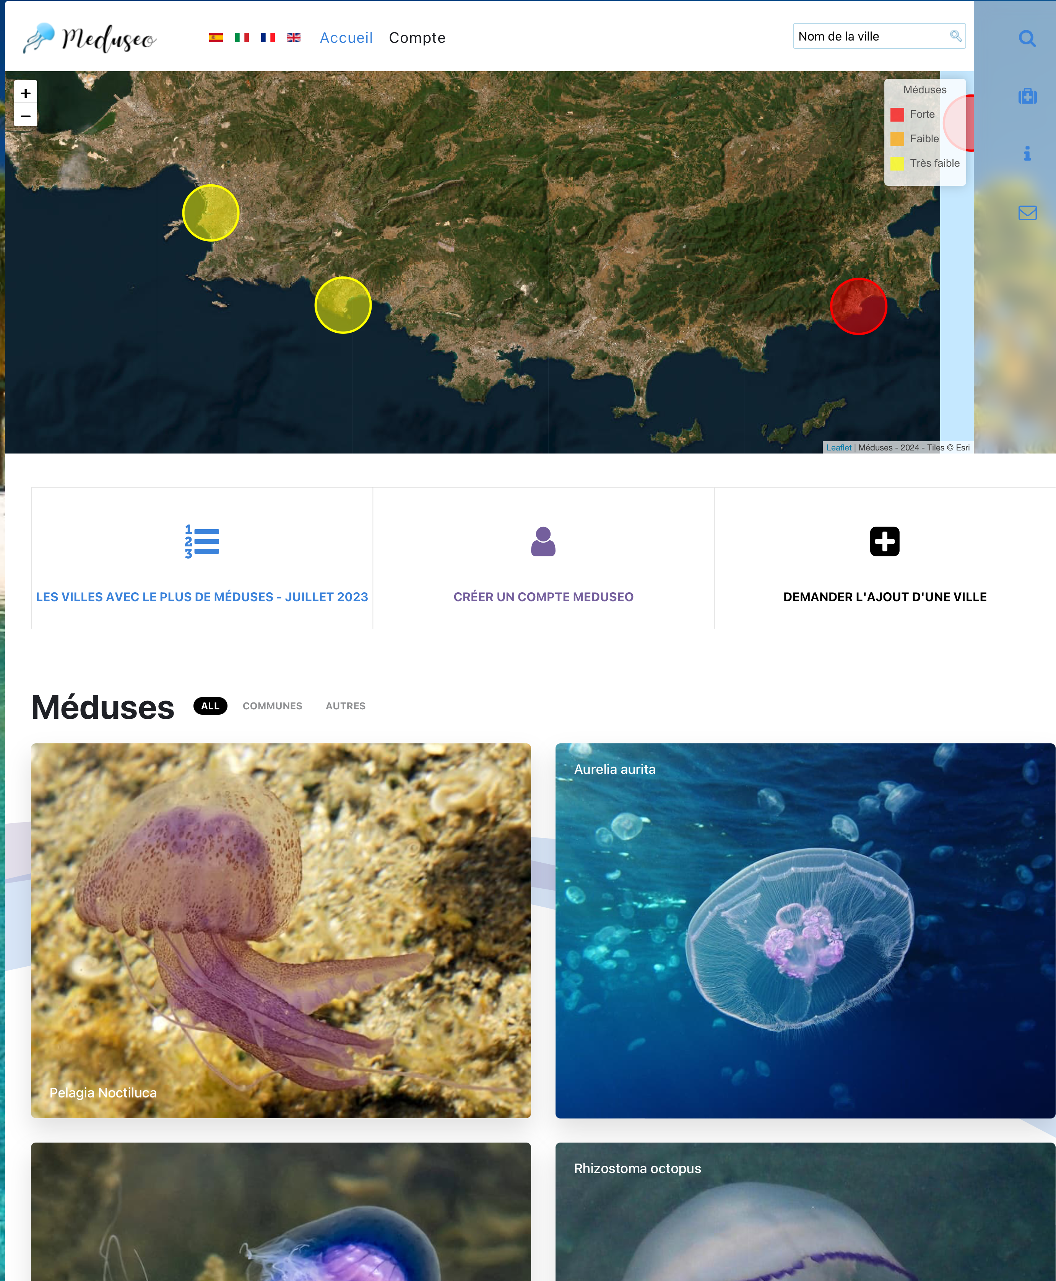This screenshot has height=1281, width=1056.
Task: Select the AUTRES filter tab
Action: [x=346, y=706]
